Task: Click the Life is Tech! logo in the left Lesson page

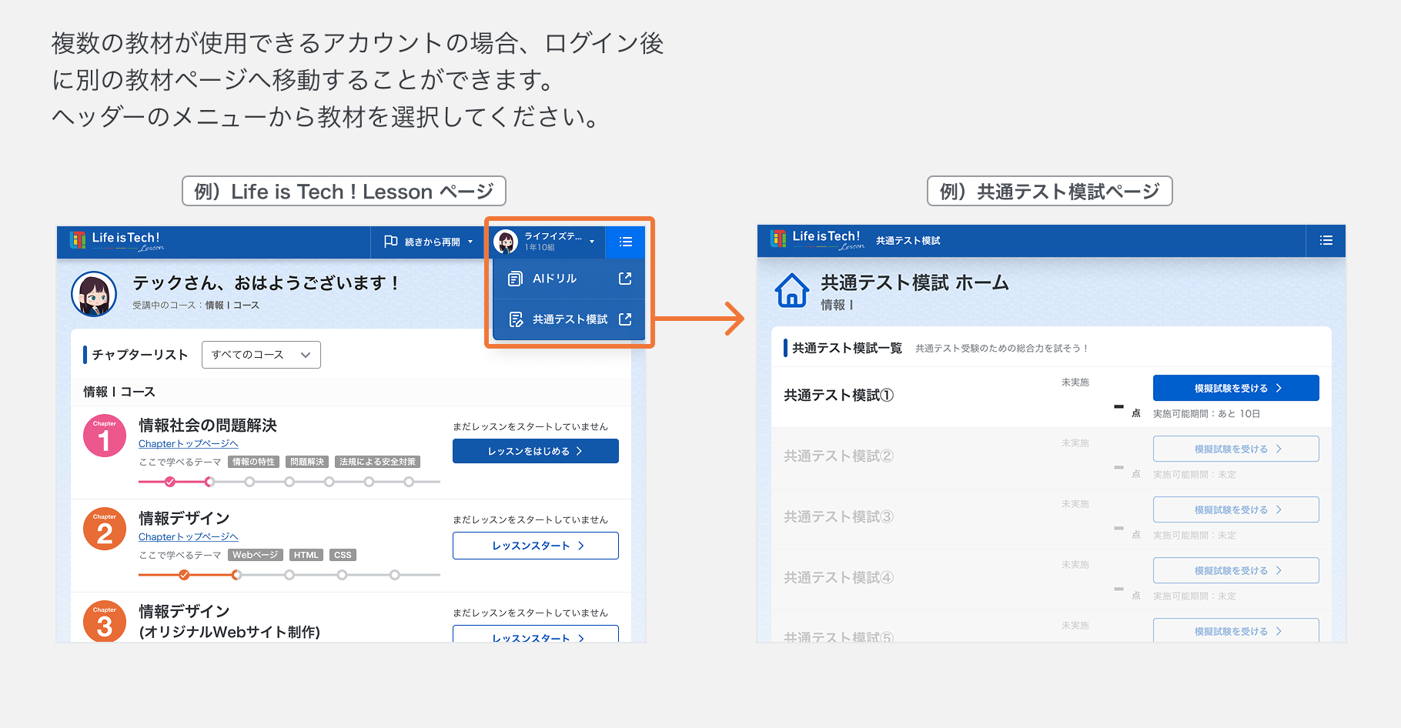Action: coord(117,241)
